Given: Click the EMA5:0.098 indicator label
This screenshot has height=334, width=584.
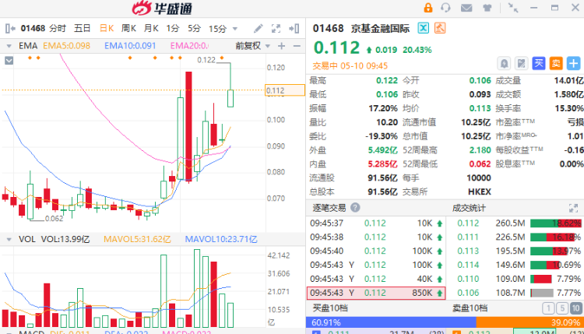Looking at the screenshot, I should 67,46.
